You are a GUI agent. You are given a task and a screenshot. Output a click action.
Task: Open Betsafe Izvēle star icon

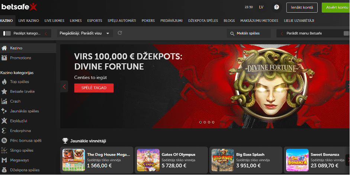4,92
